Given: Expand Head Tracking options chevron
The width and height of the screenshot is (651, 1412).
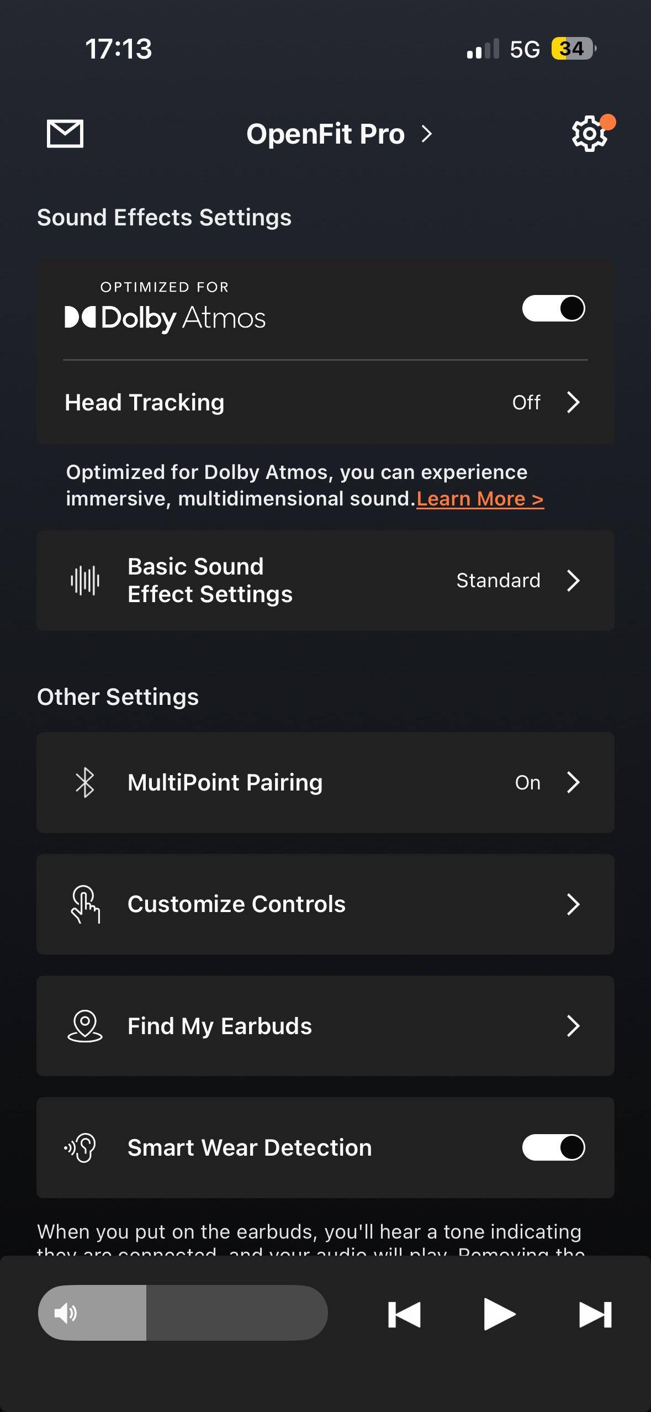Looking at the screenshot, I should 573,402.
